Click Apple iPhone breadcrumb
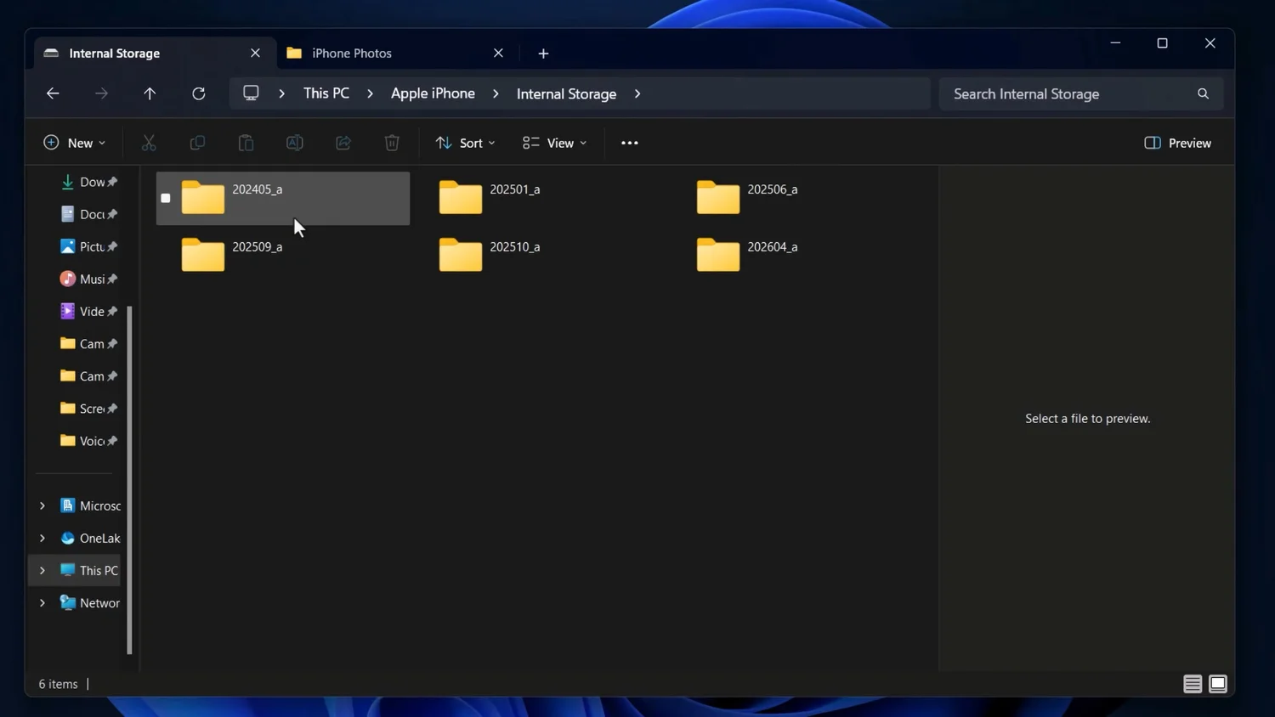The width and height of the screenshot is (1275, 717). [433, 93]
